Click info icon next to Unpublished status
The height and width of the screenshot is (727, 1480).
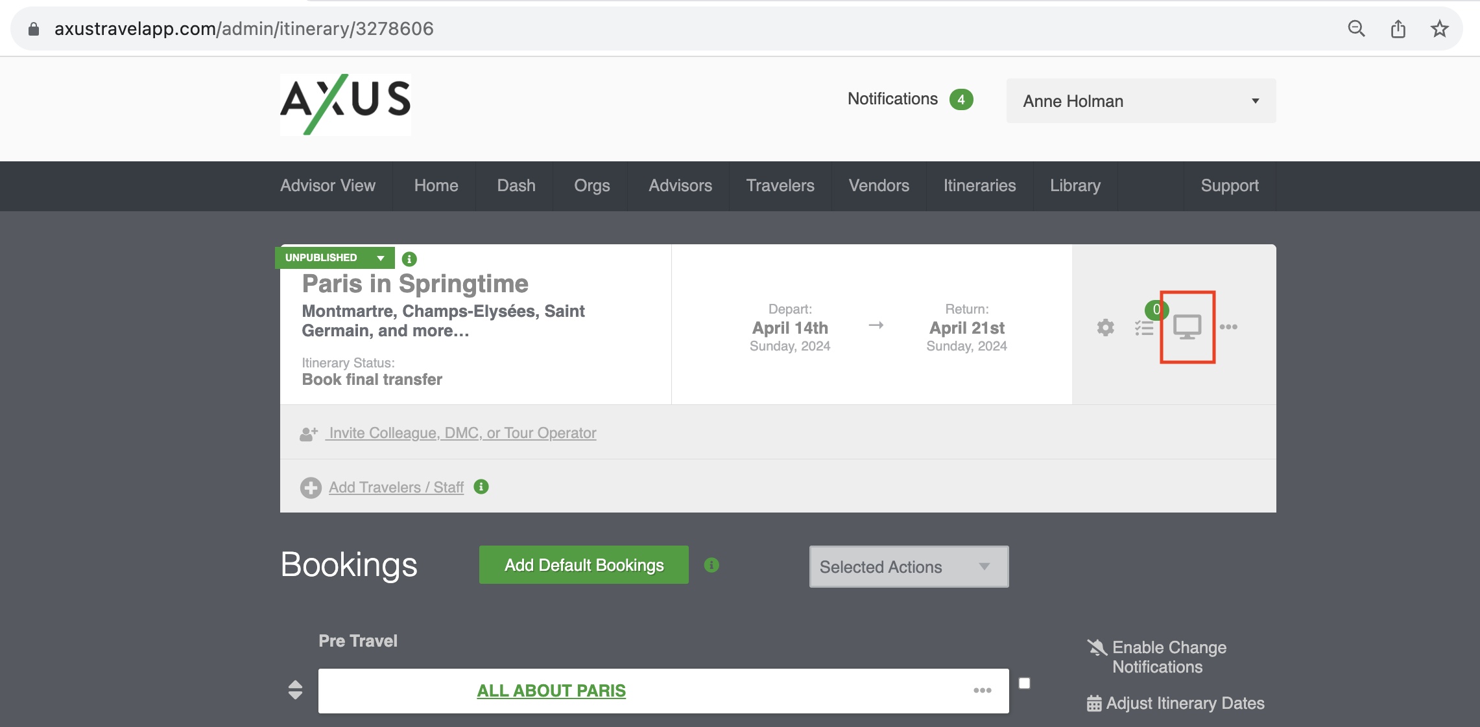coord(409,259)
